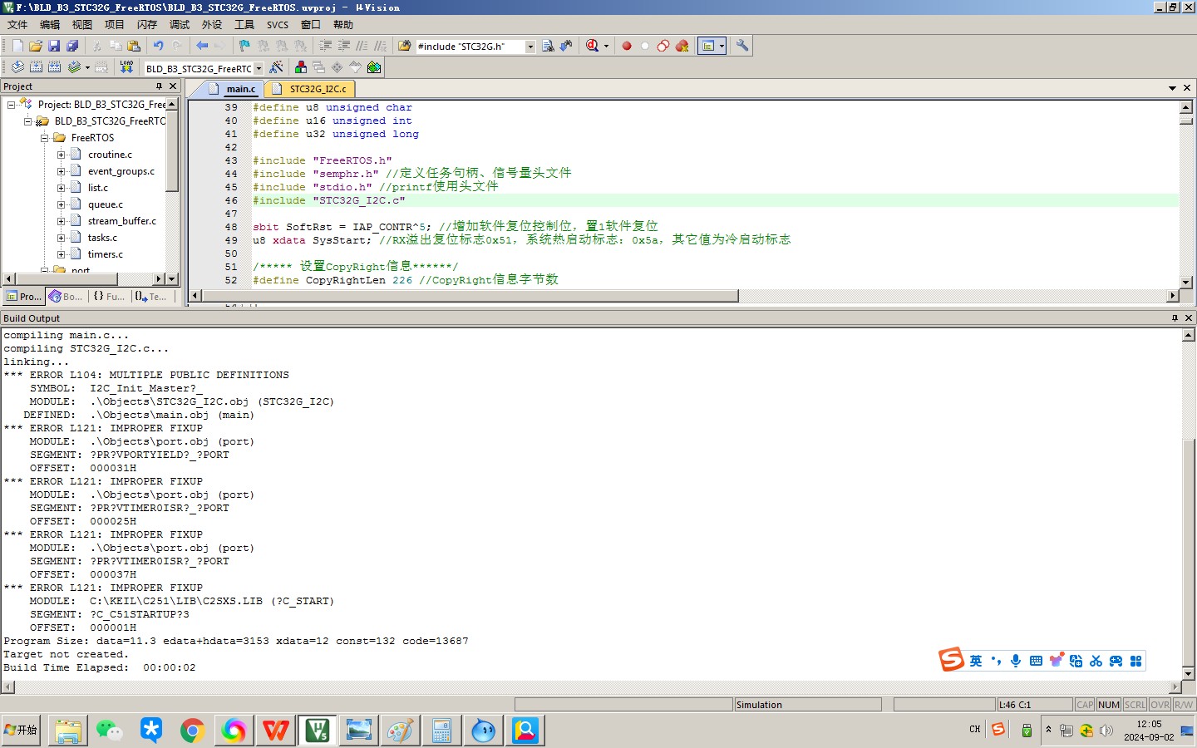1197x748 pixels.
Task: Close the Project panel
Action: coord(173,86)
